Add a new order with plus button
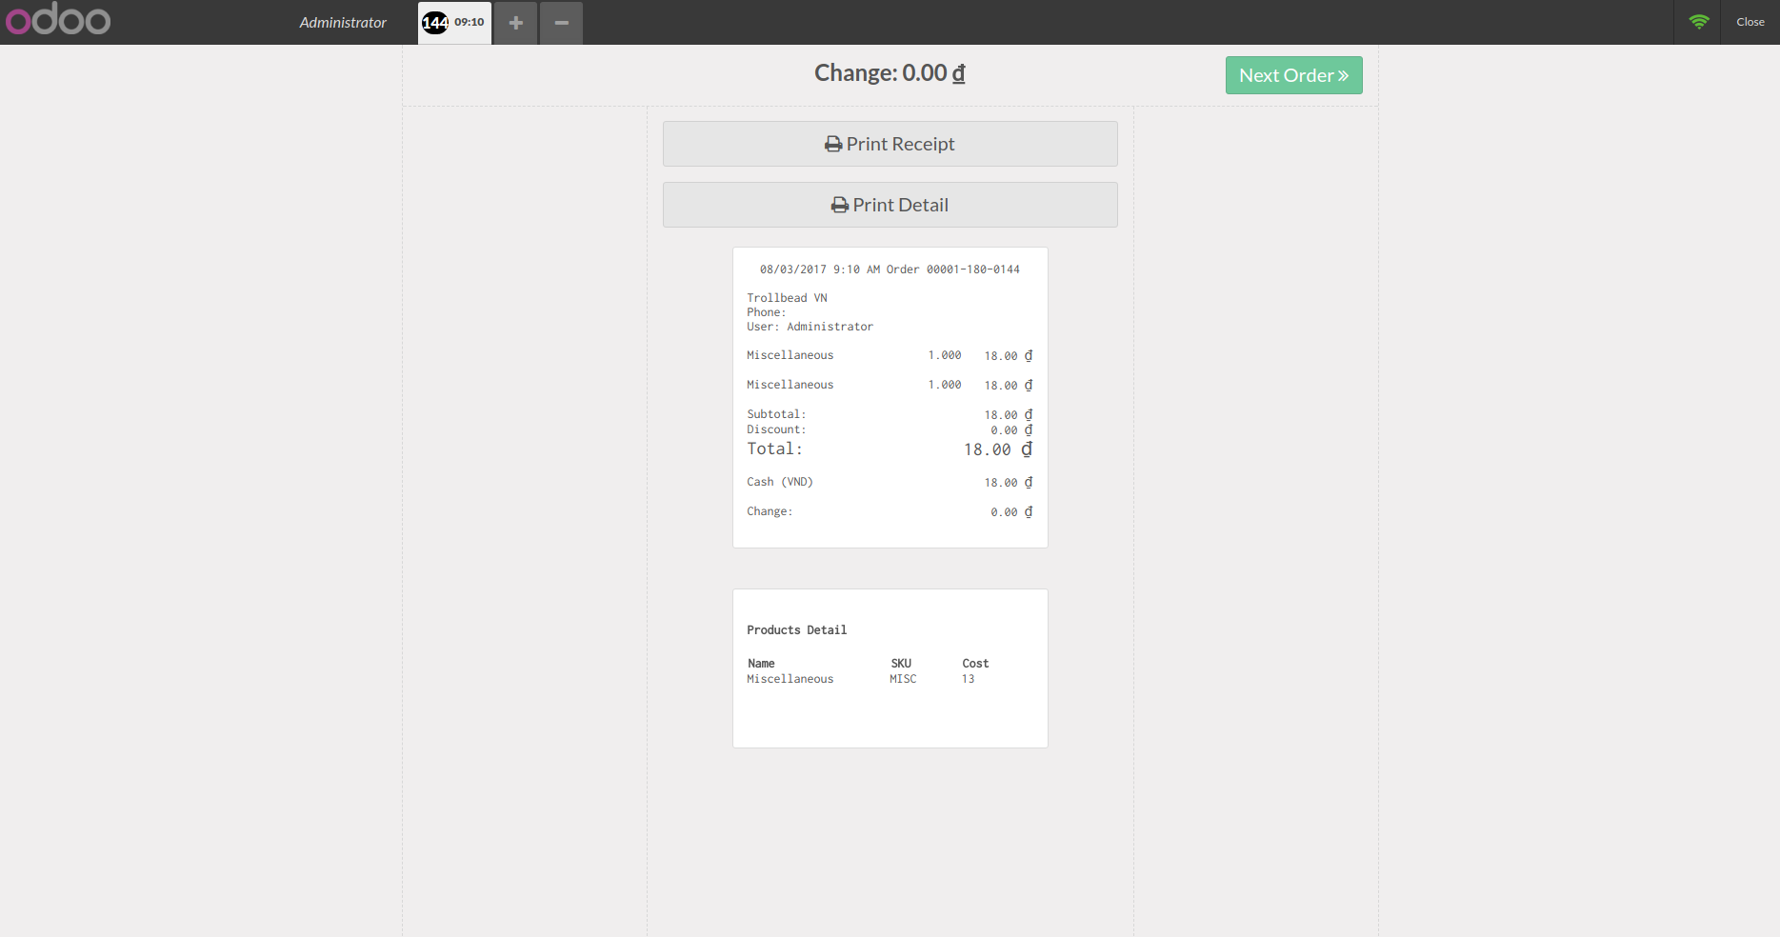Viewport: 1780px width, 937px height. (x=515, y=22)
